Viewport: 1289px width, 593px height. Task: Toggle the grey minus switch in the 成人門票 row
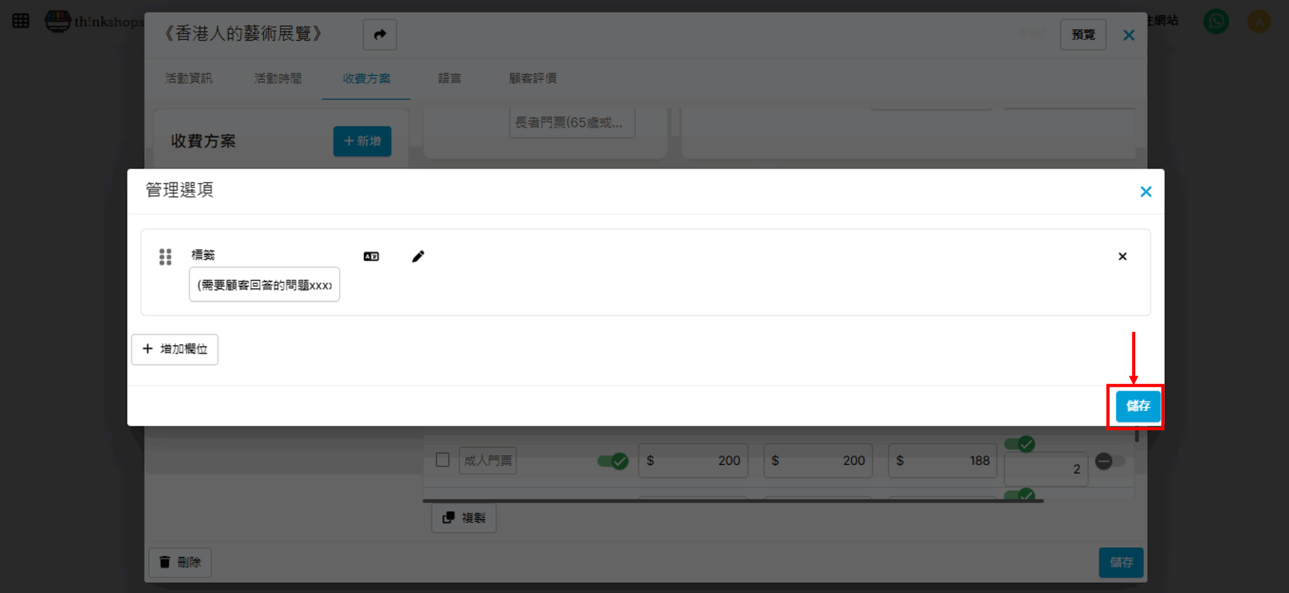click(1109, 461)
